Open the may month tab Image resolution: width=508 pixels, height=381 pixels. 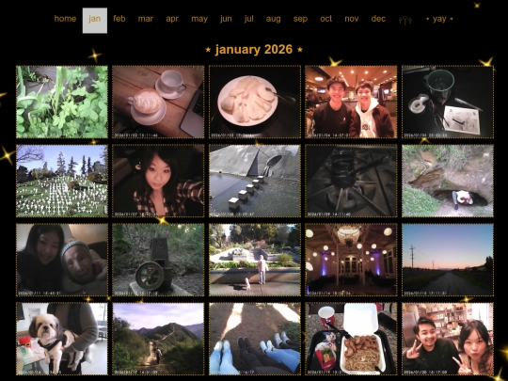pyautogui.click(x=199, y=19)
